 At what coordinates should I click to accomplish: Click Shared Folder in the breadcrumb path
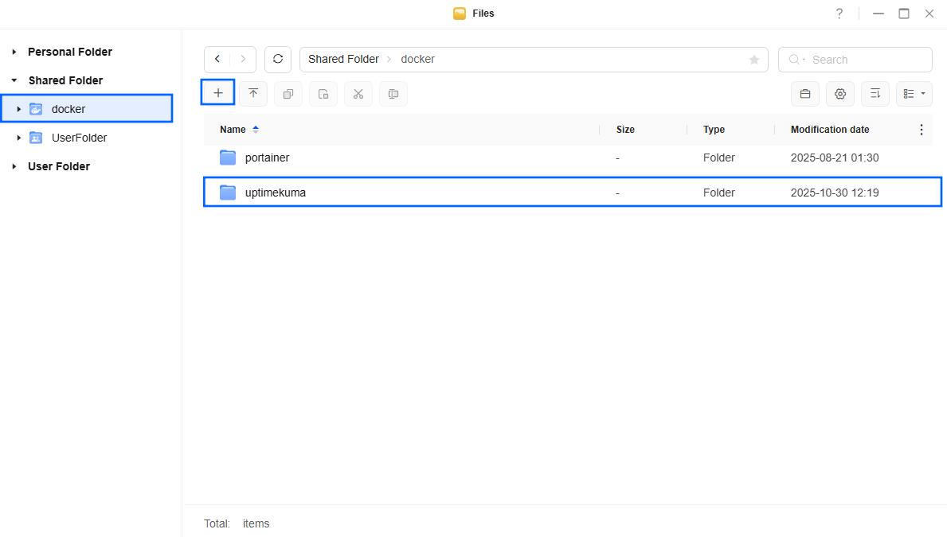[x=343, y=60]
